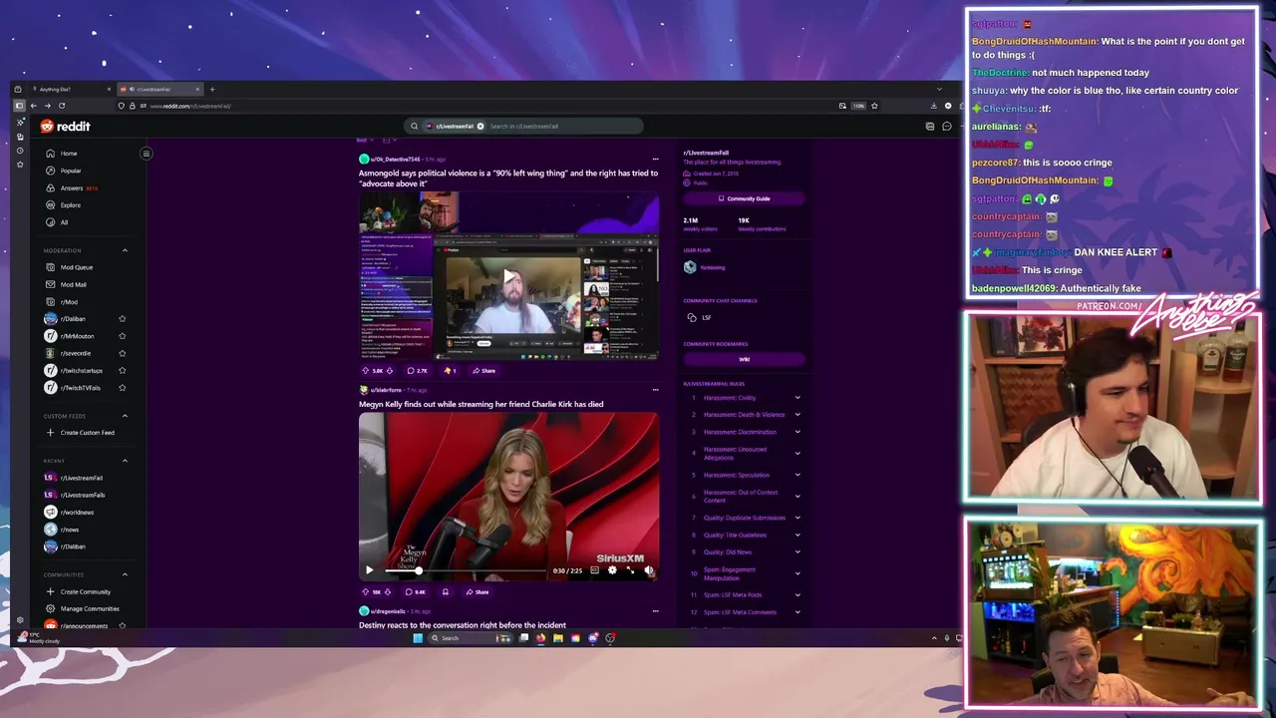Open comments on the Asmongold post (2.7K)
This screenshot has height=718, width=1276.
pyautogui.click(x=417, y=371)
